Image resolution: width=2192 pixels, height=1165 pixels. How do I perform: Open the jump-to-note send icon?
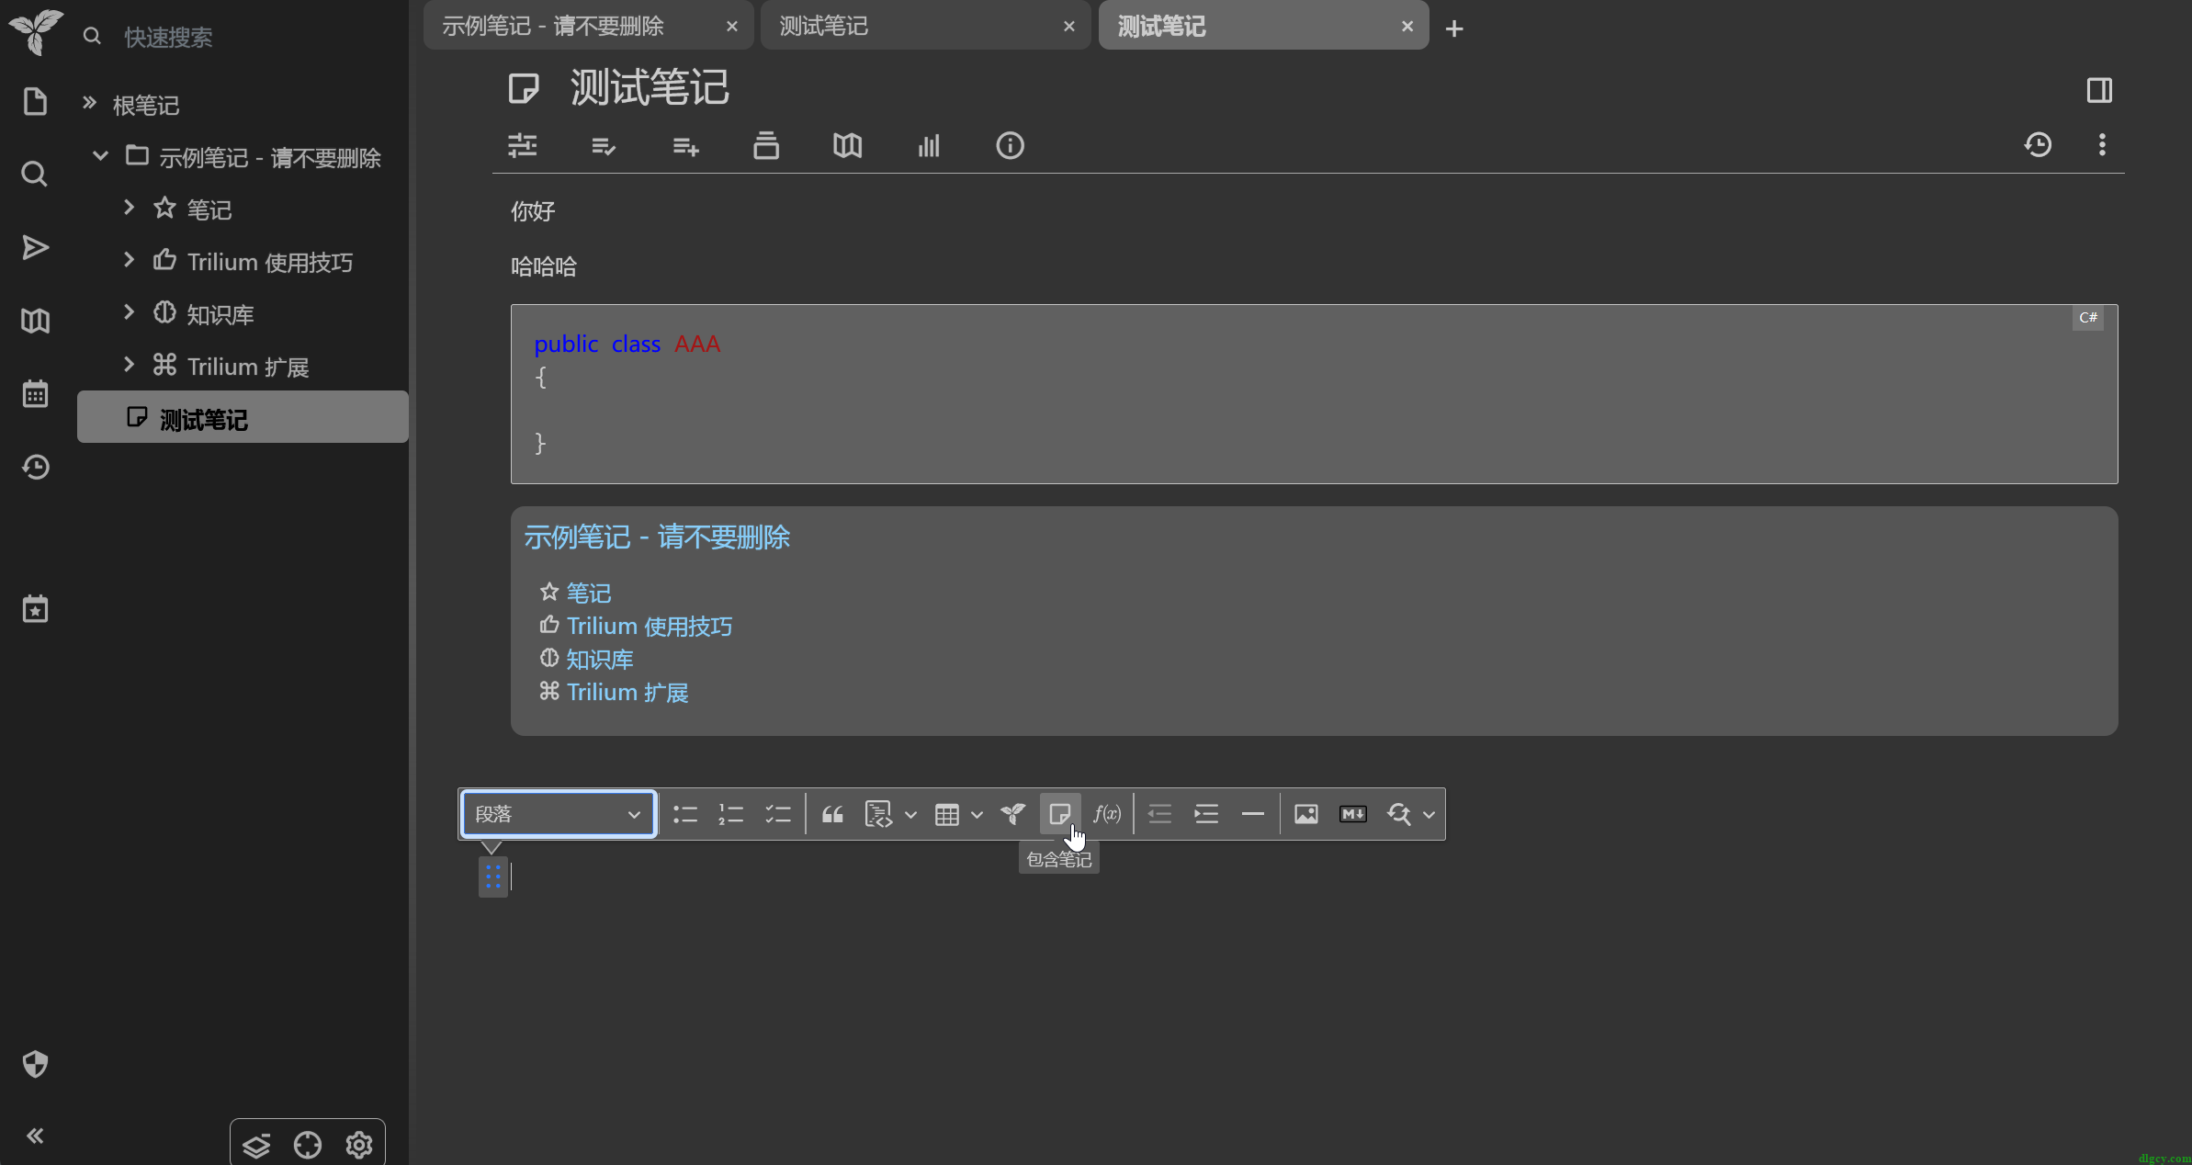[35, 247]
